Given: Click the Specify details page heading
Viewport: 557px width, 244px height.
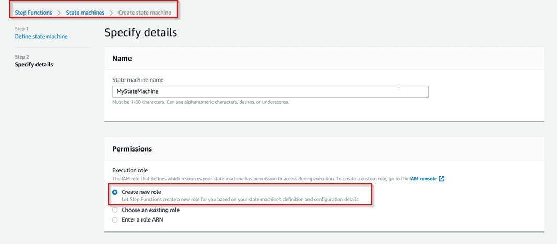Looking at the screenshot, I should (140, 32).
